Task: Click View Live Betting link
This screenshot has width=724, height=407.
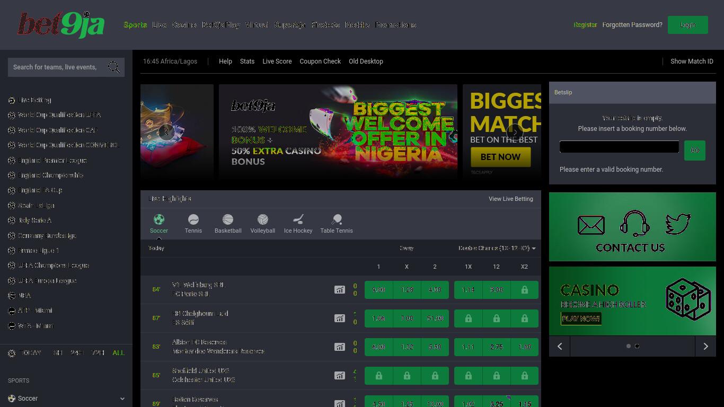Action: click(511, 199)
